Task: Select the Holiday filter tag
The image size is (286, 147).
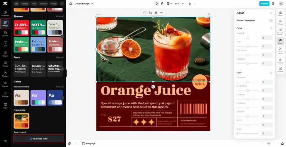Action: tap(25, 3)
